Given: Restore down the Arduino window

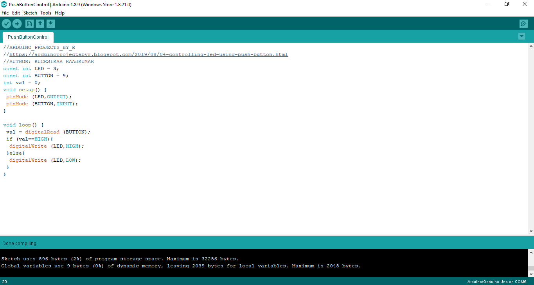Looking at the screenshot, I should tap(507, 4).
